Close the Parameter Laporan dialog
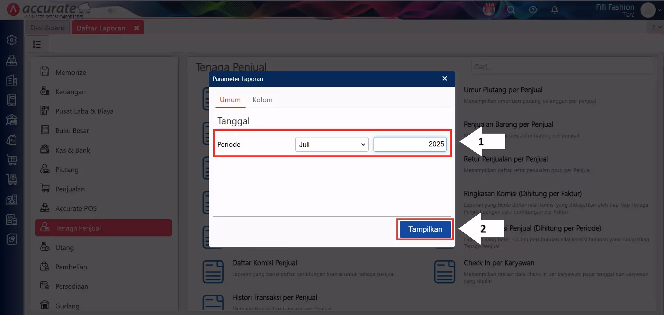 point(445,79)
